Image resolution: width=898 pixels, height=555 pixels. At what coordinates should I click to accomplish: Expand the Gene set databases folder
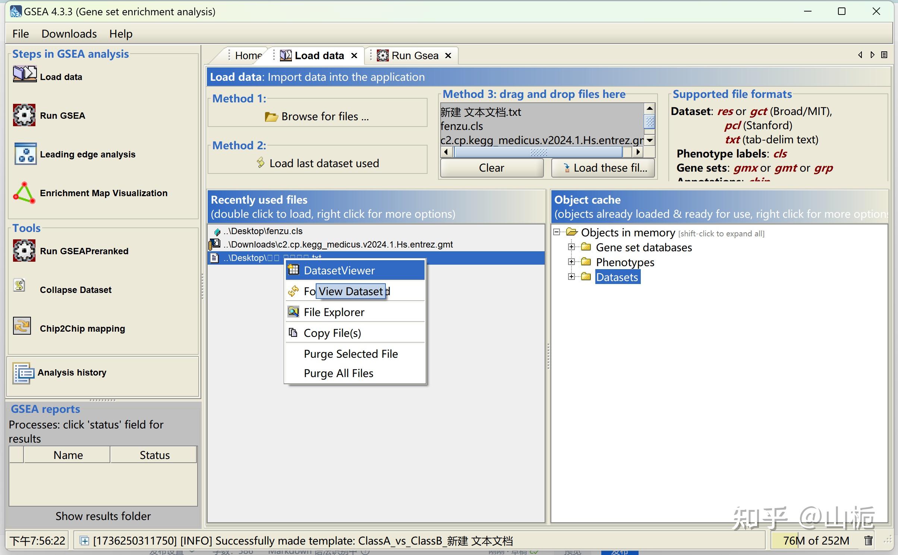click(x=571, y=247)
